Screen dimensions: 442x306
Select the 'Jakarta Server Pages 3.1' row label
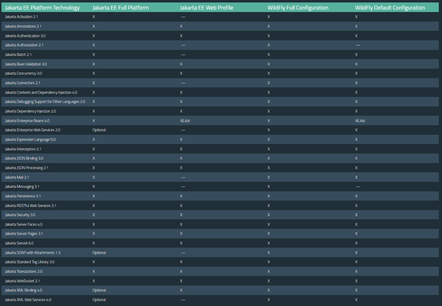tap(24, 234)
